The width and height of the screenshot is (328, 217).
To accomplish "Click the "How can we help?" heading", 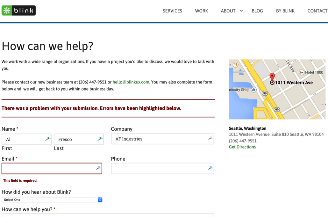I will (47, 46).
